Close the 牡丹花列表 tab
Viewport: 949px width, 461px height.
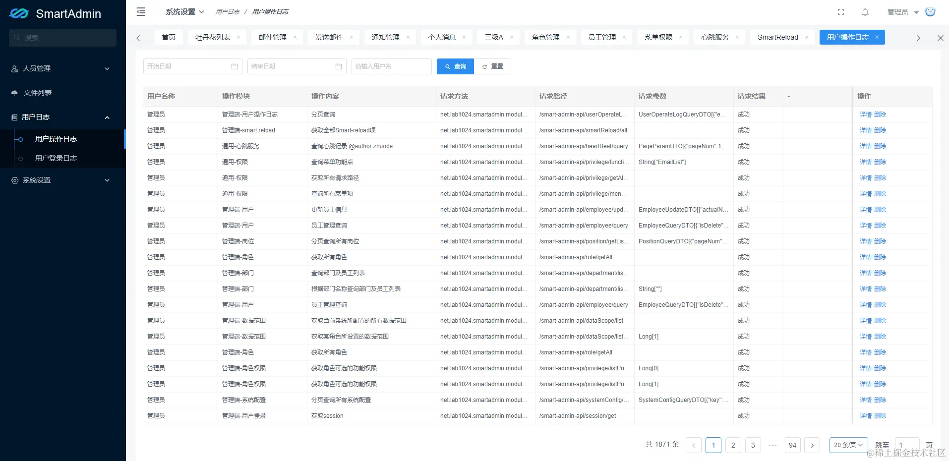(238, 37)
